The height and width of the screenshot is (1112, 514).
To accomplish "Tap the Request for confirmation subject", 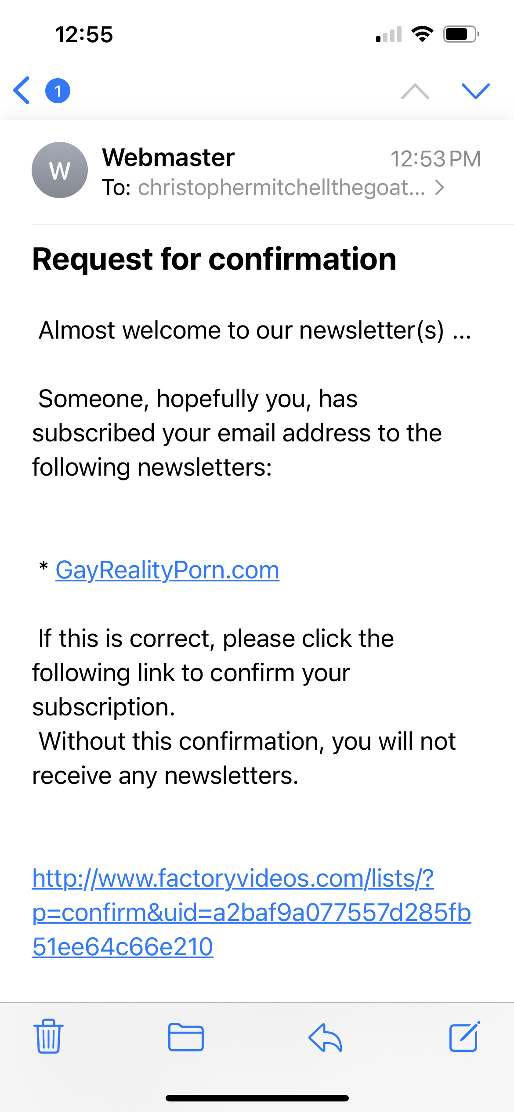I will coord(214,259).
